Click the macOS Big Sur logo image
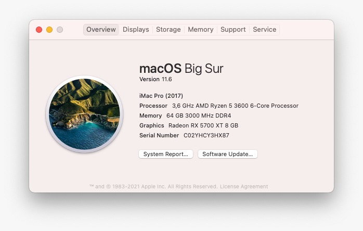This screenshot has height=231, width=363. pyautogui.click(x=84, y=114)
